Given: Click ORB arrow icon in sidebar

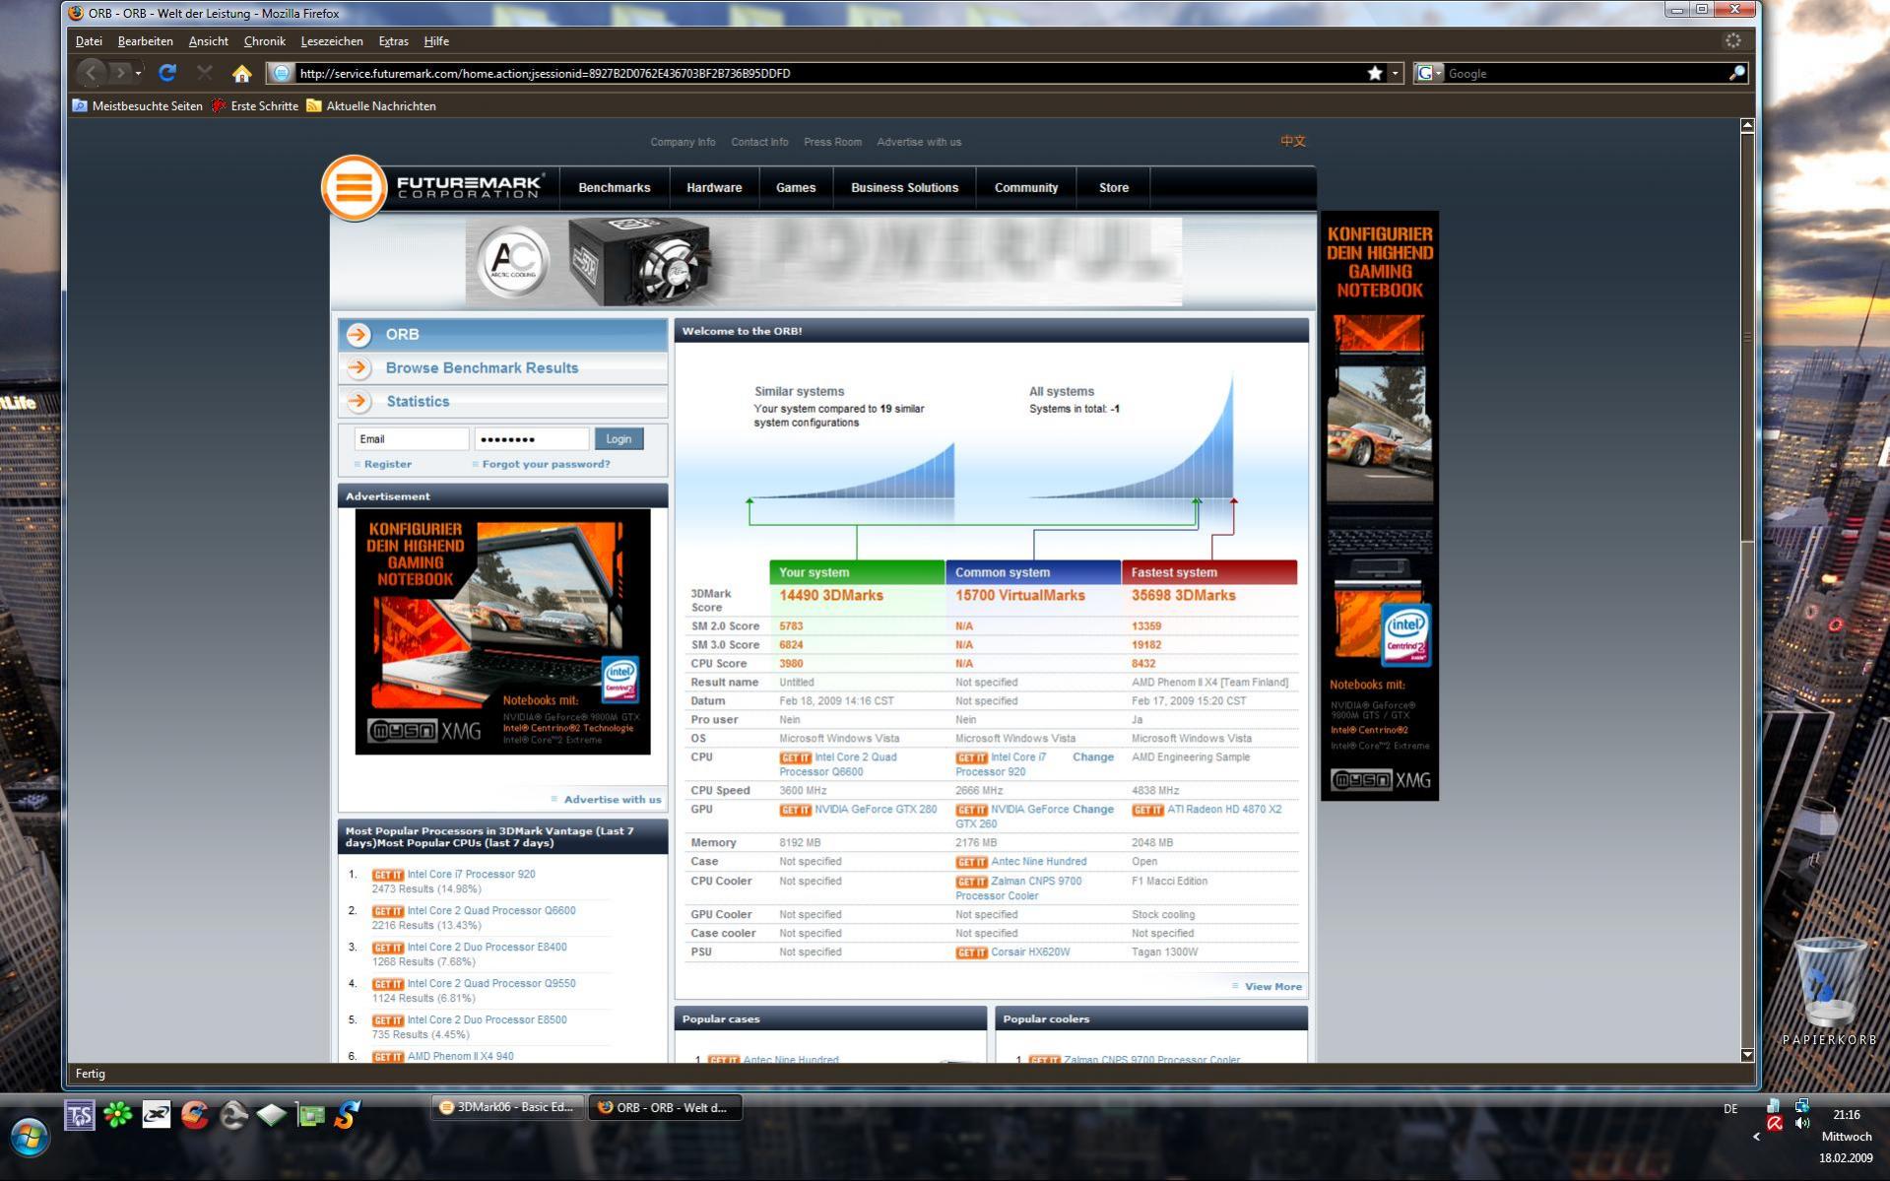Looking at the screenshot, I should point(358,334).
